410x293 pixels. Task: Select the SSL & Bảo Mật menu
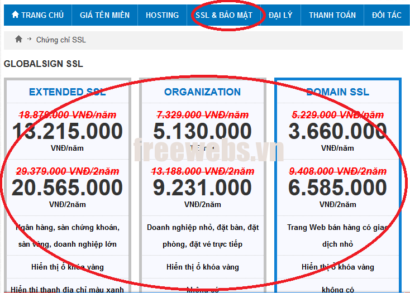point(224,15)
